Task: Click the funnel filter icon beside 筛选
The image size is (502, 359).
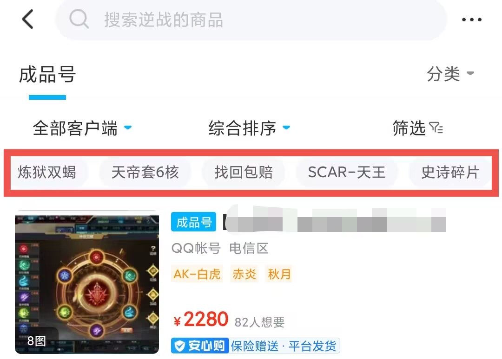Action: (436, 128)
